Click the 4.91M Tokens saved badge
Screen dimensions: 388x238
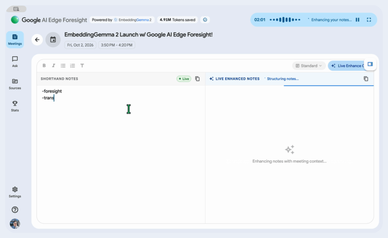(177, 20)
